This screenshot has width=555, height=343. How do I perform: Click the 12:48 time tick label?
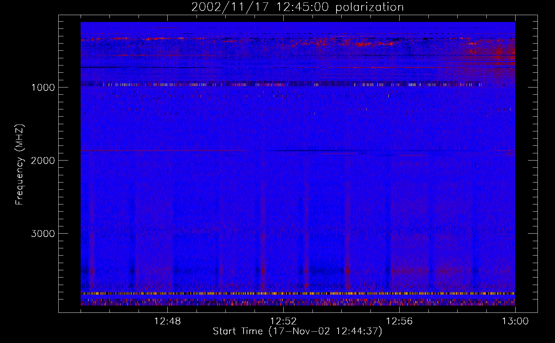point(167,321)
